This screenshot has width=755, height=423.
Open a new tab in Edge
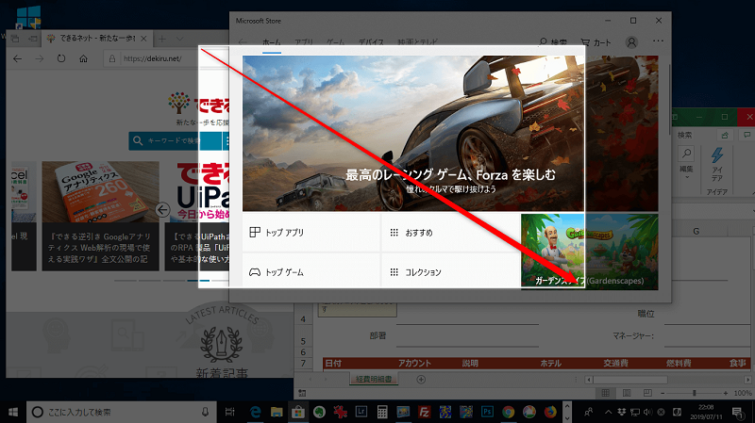[161, 38]
